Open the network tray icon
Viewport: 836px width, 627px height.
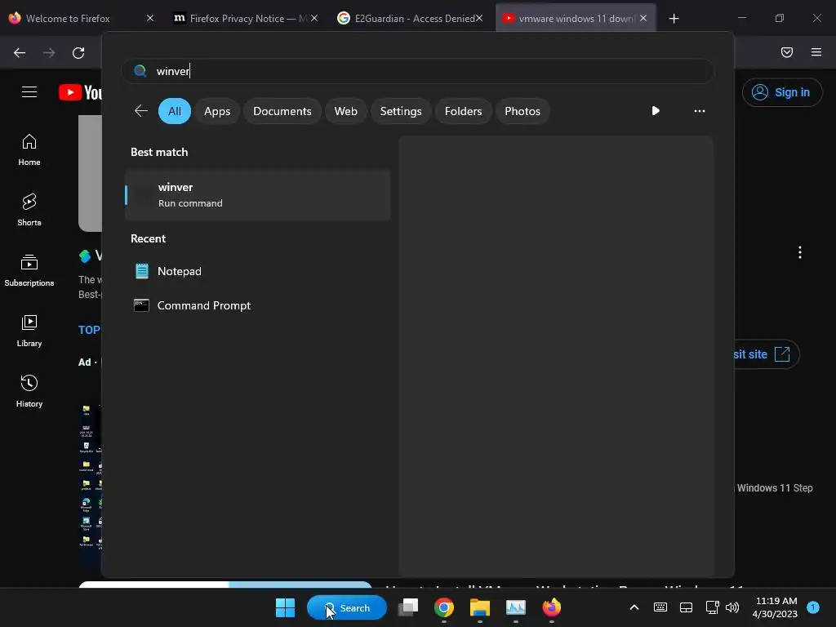pyautogui.click(x=712, y=607)
